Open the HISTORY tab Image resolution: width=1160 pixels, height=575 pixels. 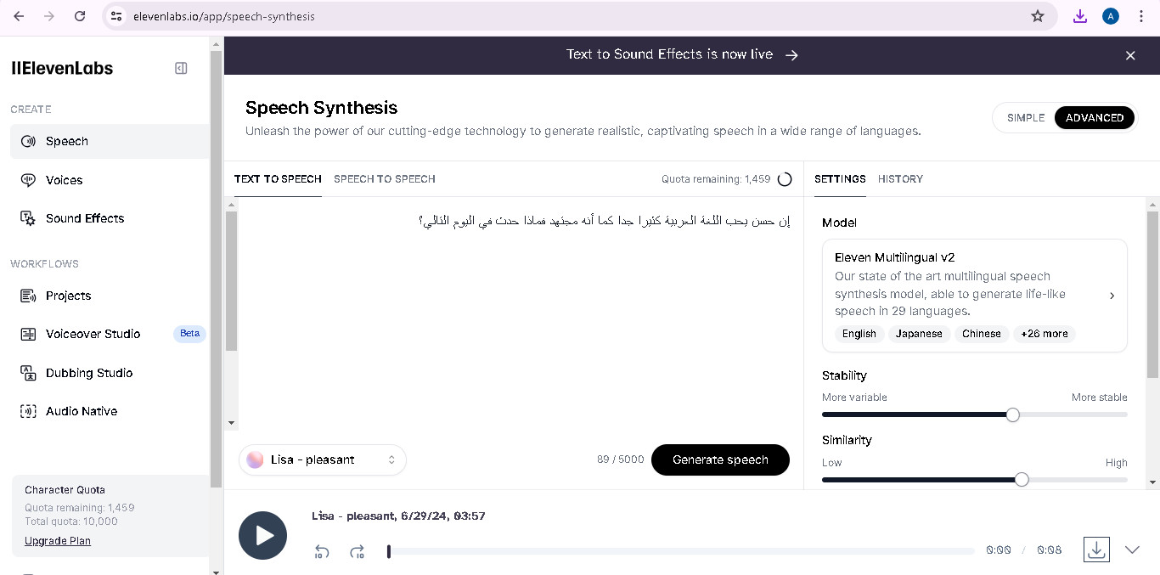pos(900,179)
